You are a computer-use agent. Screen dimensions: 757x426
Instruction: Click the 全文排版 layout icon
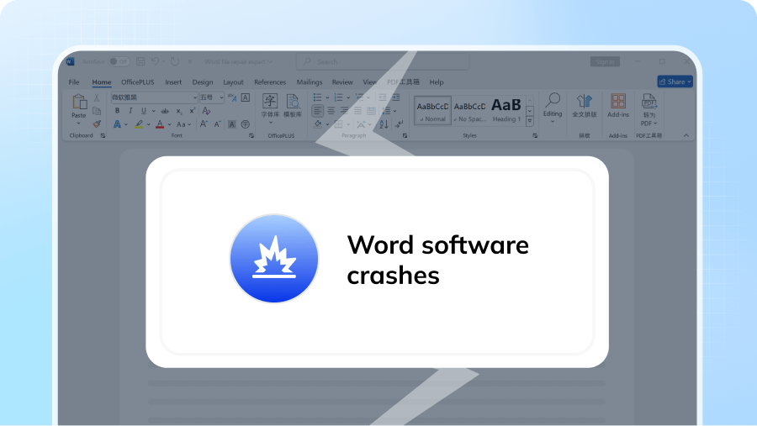585,106
